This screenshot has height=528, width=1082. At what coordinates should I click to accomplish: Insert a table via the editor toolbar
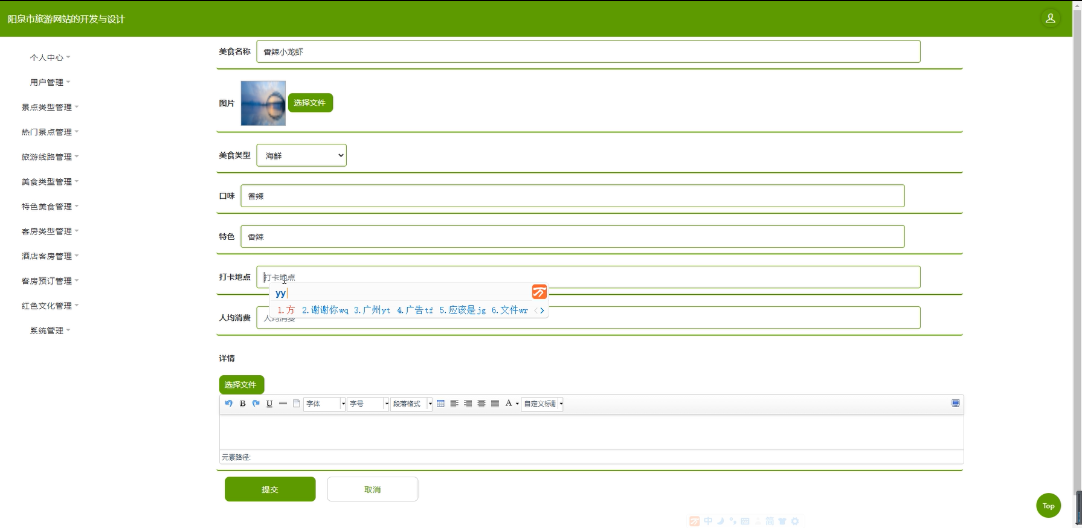pyautogui.click(x=440, y=404)
